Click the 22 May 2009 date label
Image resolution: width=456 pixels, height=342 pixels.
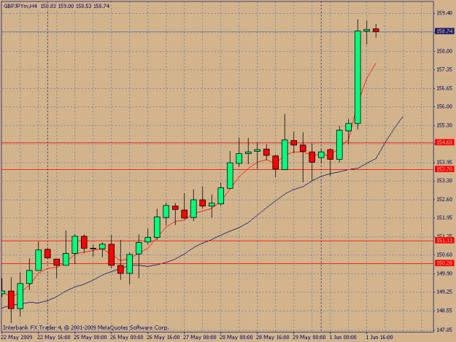click(17, 338)
